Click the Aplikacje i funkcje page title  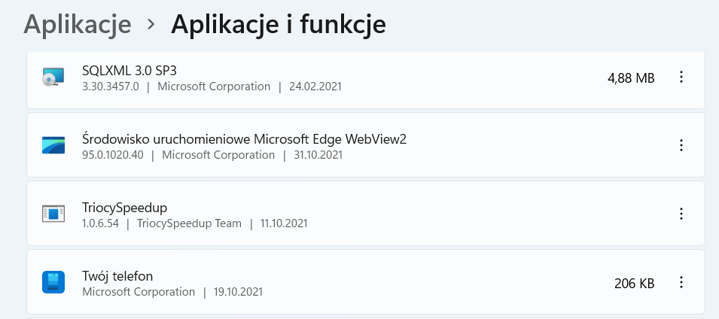coord(279,25)
